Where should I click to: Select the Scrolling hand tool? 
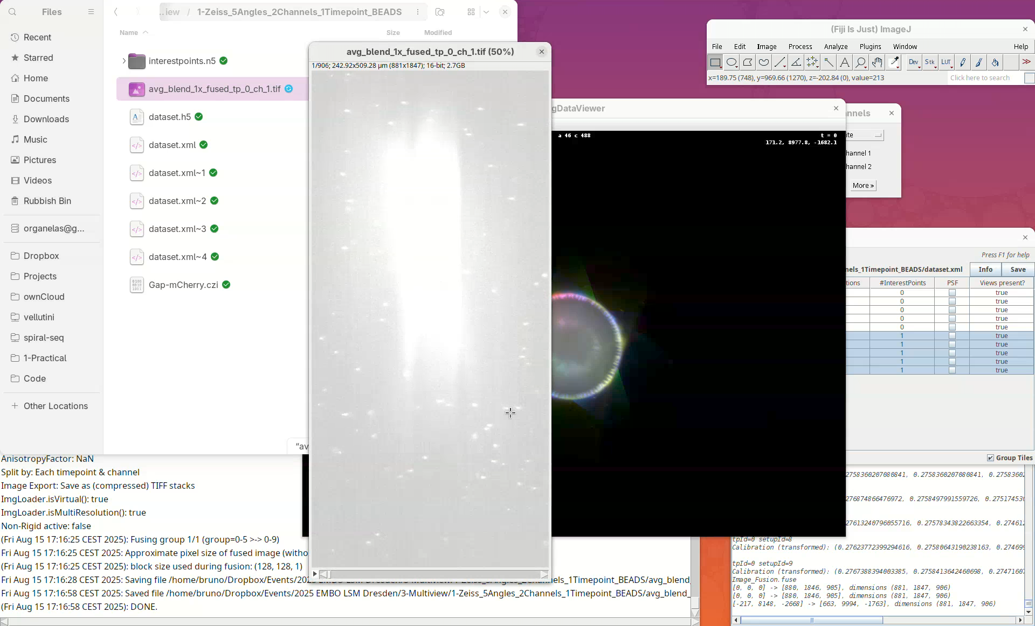(877, 62)
